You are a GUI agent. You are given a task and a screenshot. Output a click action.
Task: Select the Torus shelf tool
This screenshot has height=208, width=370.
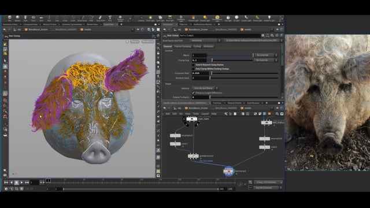coord(34,18)
